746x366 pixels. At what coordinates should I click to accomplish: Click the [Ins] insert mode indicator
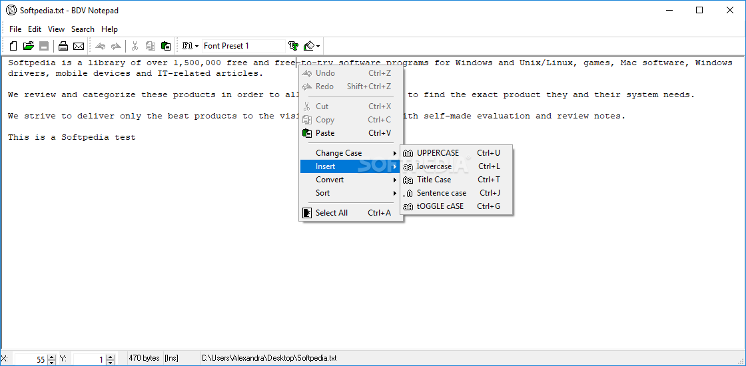click(x=171, y=358)
